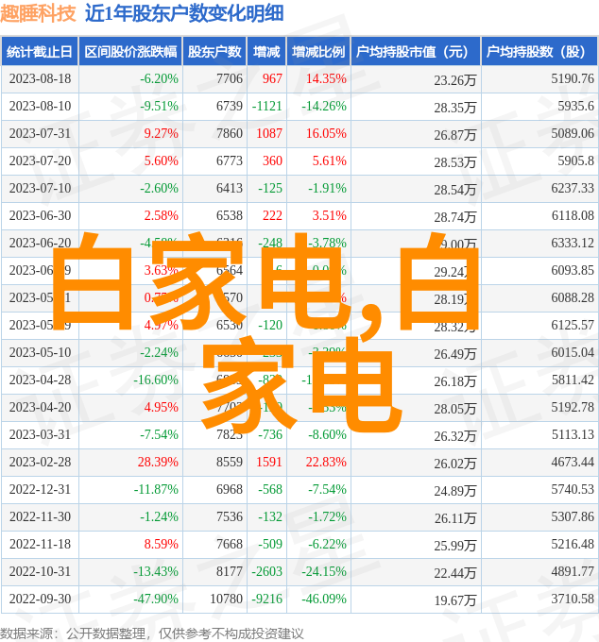
Task: Select the date cell 2023-04-28
Action: 40,380
